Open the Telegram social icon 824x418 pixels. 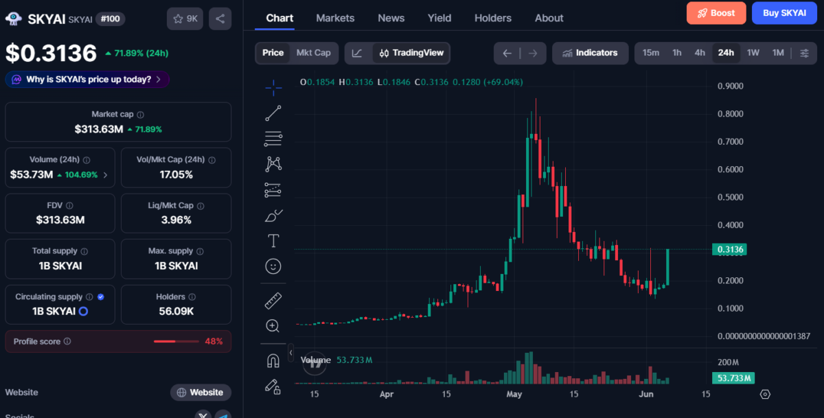[x=222, y=415]
